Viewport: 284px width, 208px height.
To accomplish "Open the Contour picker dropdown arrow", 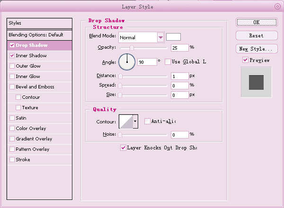I will (x=135, y=121).
